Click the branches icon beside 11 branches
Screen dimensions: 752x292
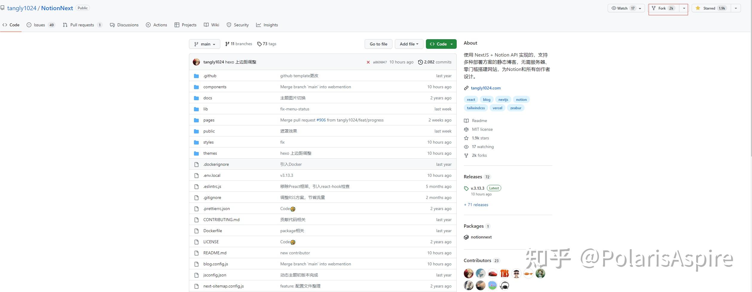click(227, 44)
